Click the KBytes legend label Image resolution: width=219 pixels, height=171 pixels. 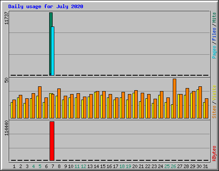pos(214,153)
